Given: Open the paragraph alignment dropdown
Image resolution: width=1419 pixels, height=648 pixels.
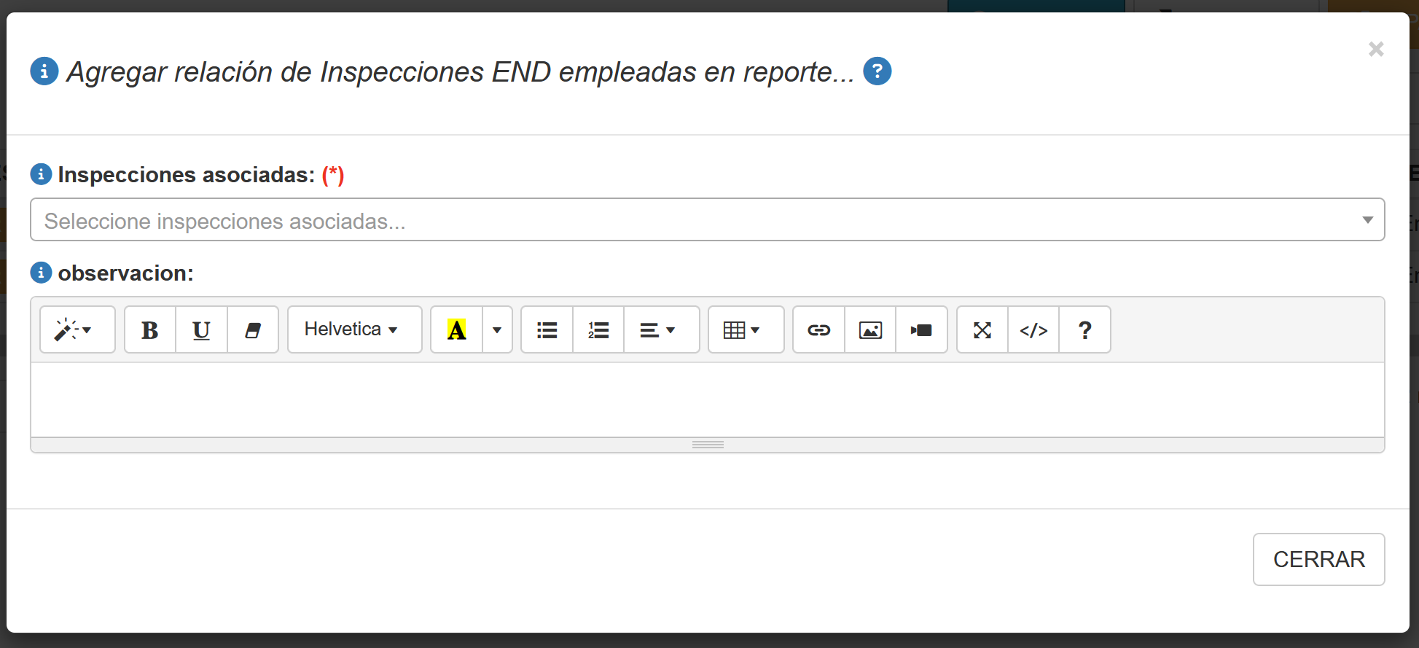Looking at the screenshot, I should pyautogui.click(x=661, y=330).
